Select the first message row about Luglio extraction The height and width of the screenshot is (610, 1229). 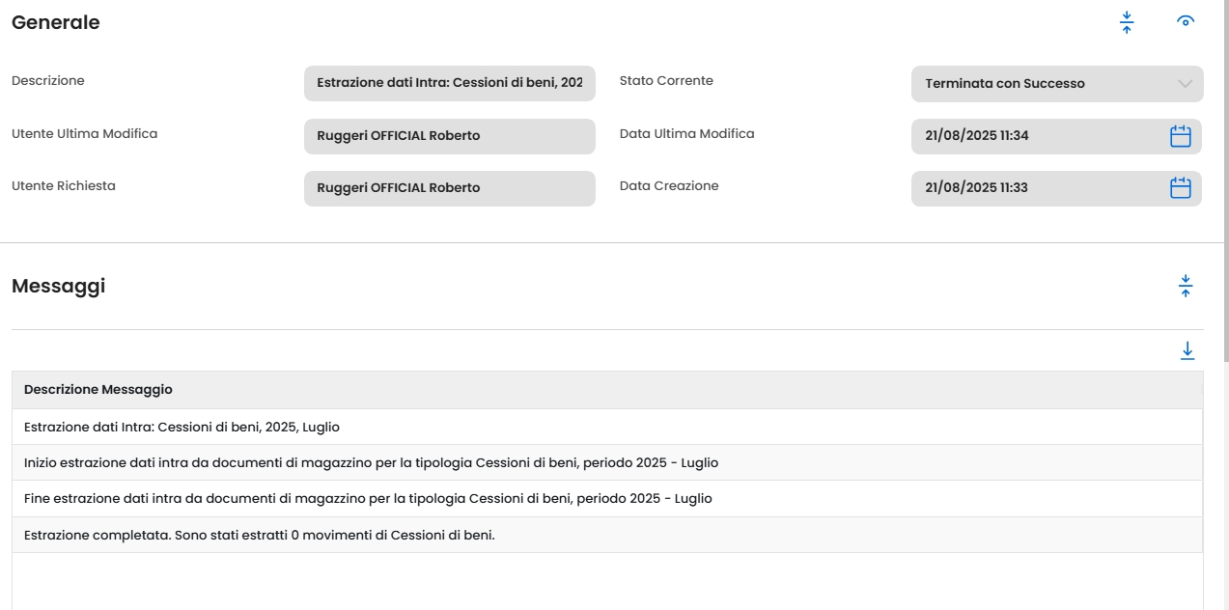pos(182,427)
